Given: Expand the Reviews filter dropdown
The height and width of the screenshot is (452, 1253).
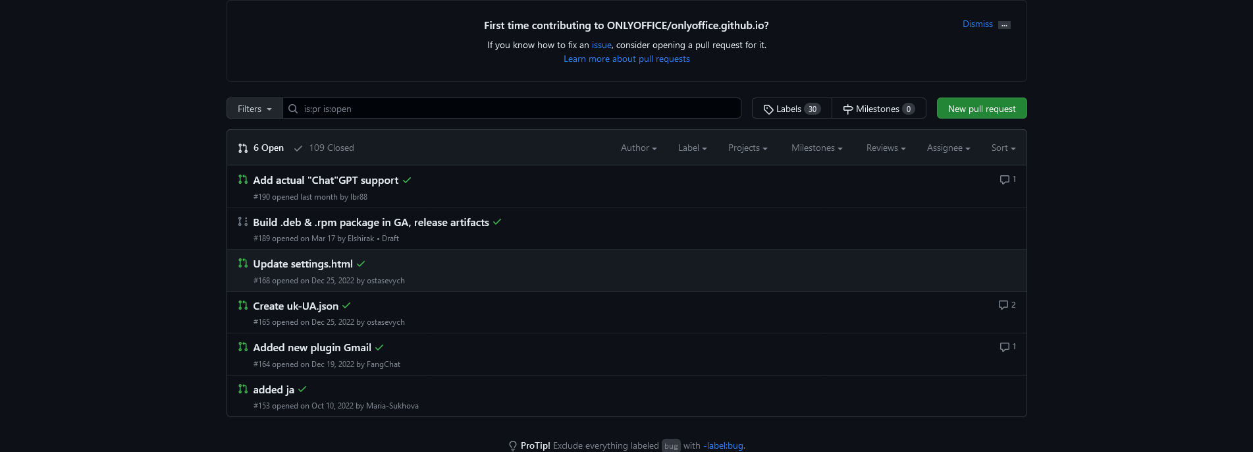Looking at the screenshot, I should click(886, 148).
